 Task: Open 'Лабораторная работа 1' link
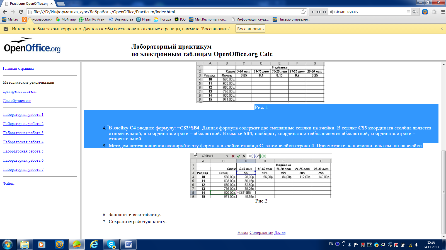(x=23, y=114)
